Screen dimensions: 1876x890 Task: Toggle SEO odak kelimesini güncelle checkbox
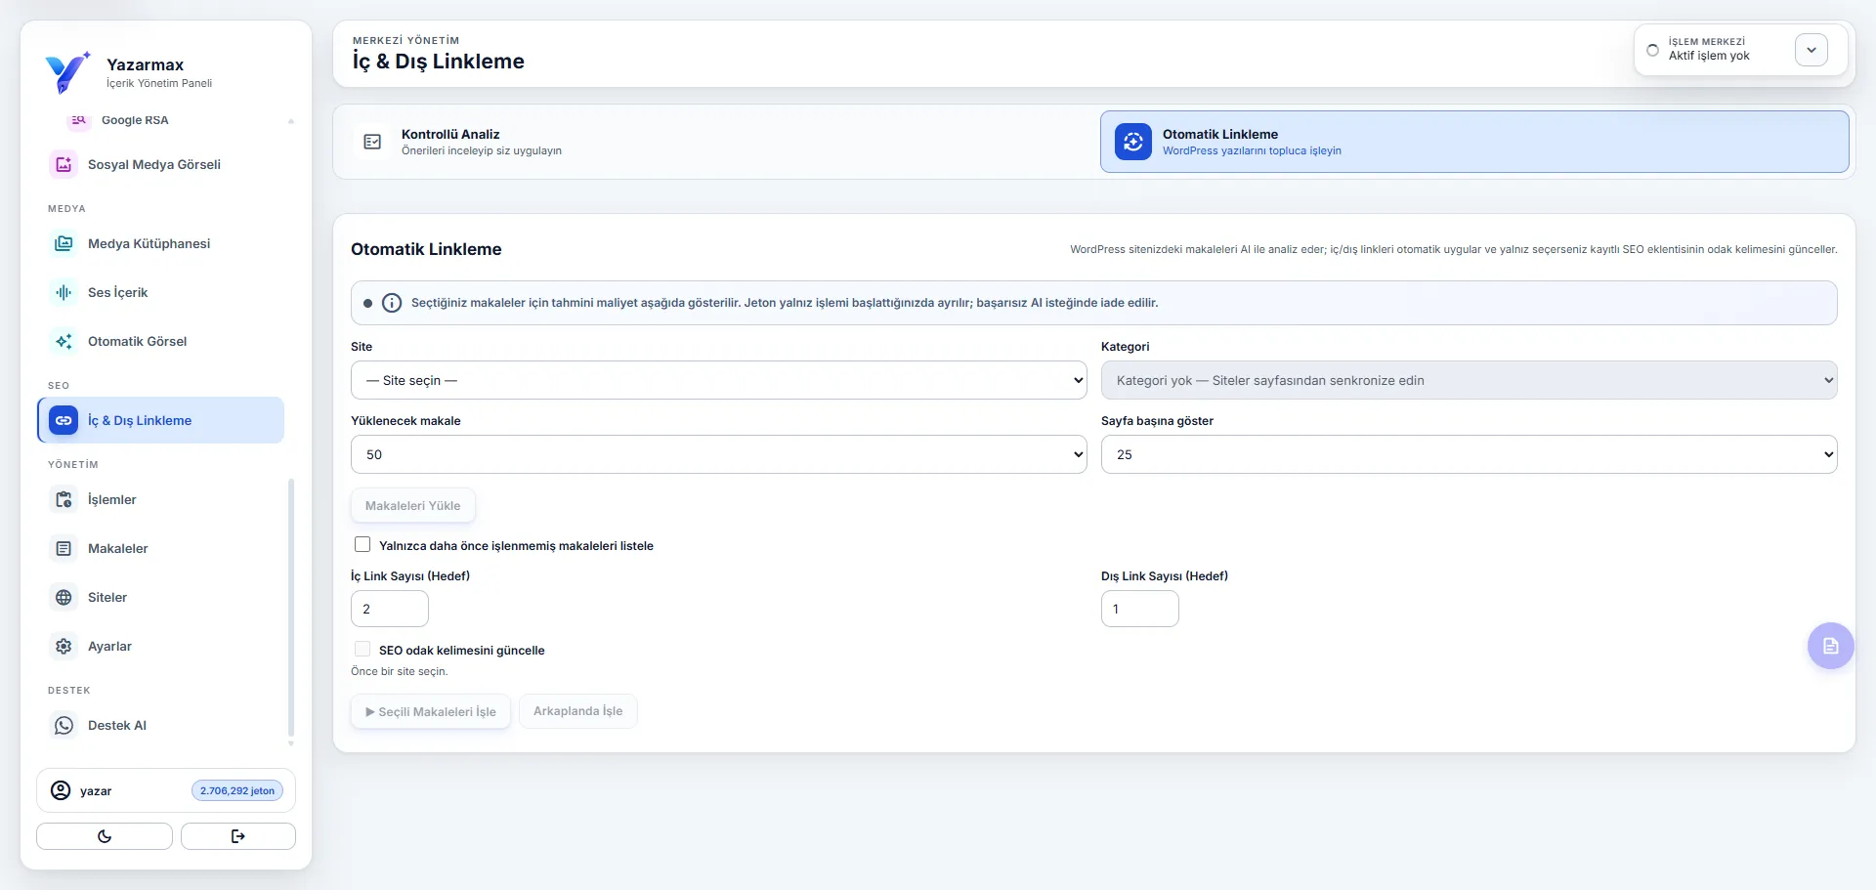pos(362,649)
